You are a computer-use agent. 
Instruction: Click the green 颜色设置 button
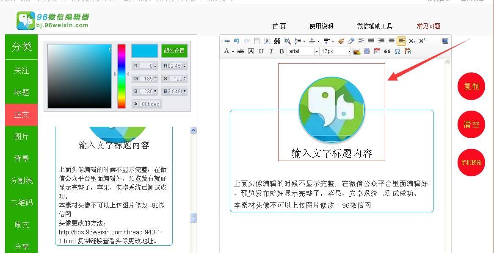click(174, 51)
